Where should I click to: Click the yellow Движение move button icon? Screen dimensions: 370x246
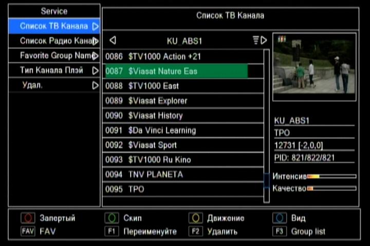click(x=196, y=218)
